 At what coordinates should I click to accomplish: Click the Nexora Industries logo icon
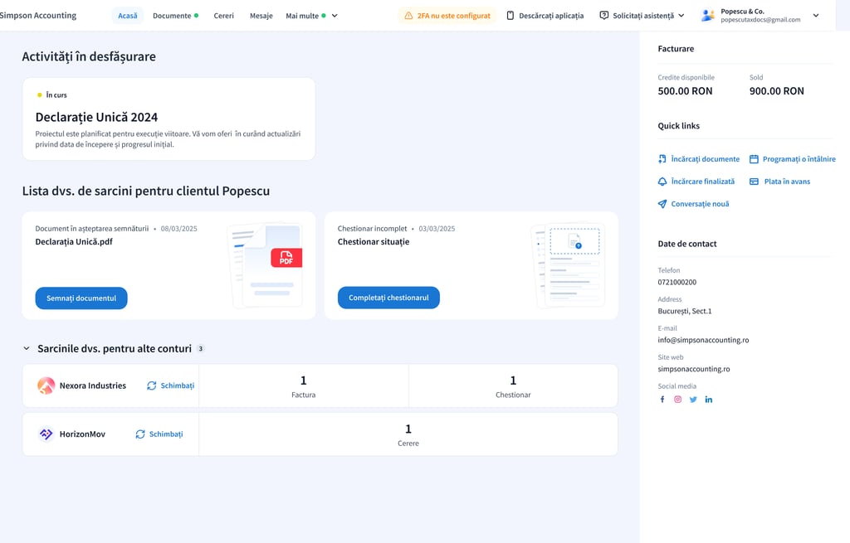(x=46, y=385)
